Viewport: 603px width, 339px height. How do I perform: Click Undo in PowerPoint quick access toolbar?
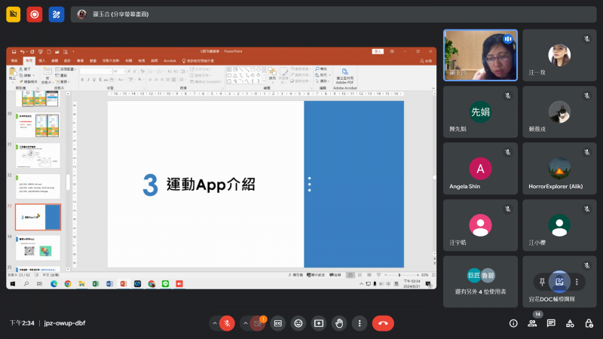(23, 51)
